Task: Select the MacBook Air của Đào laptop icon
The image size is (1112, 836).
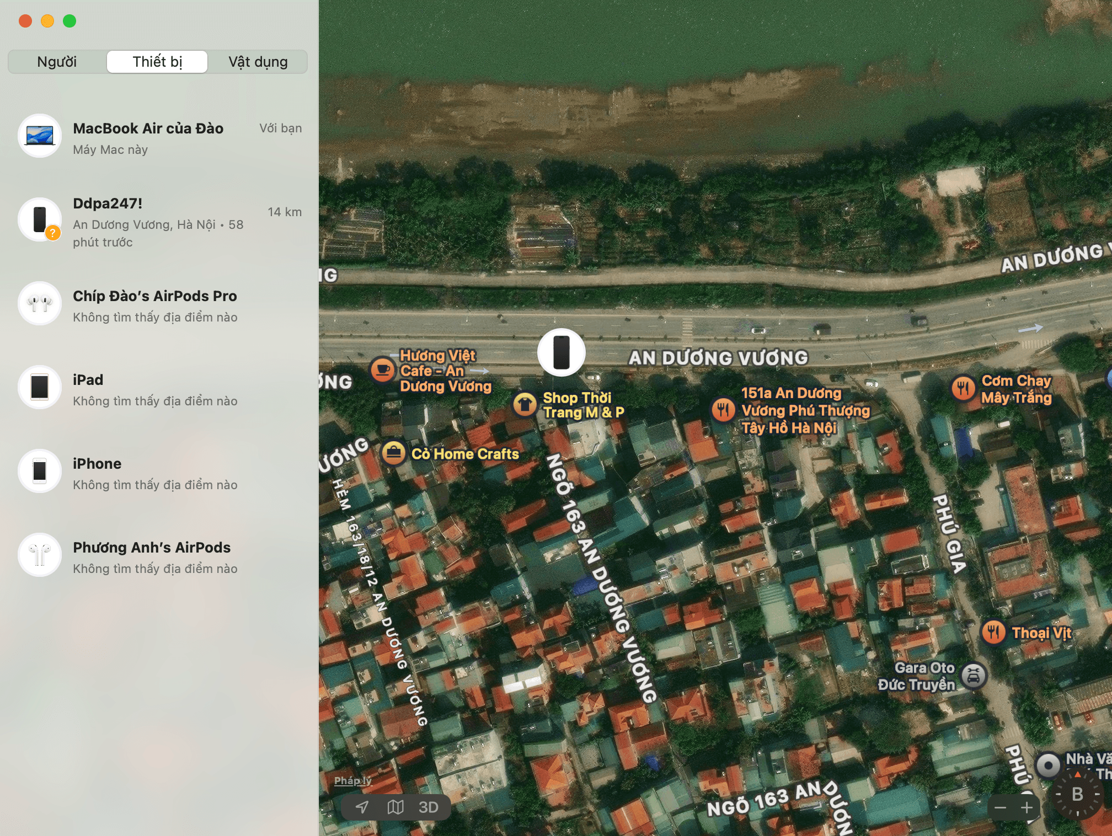Action: click(39, 135)
